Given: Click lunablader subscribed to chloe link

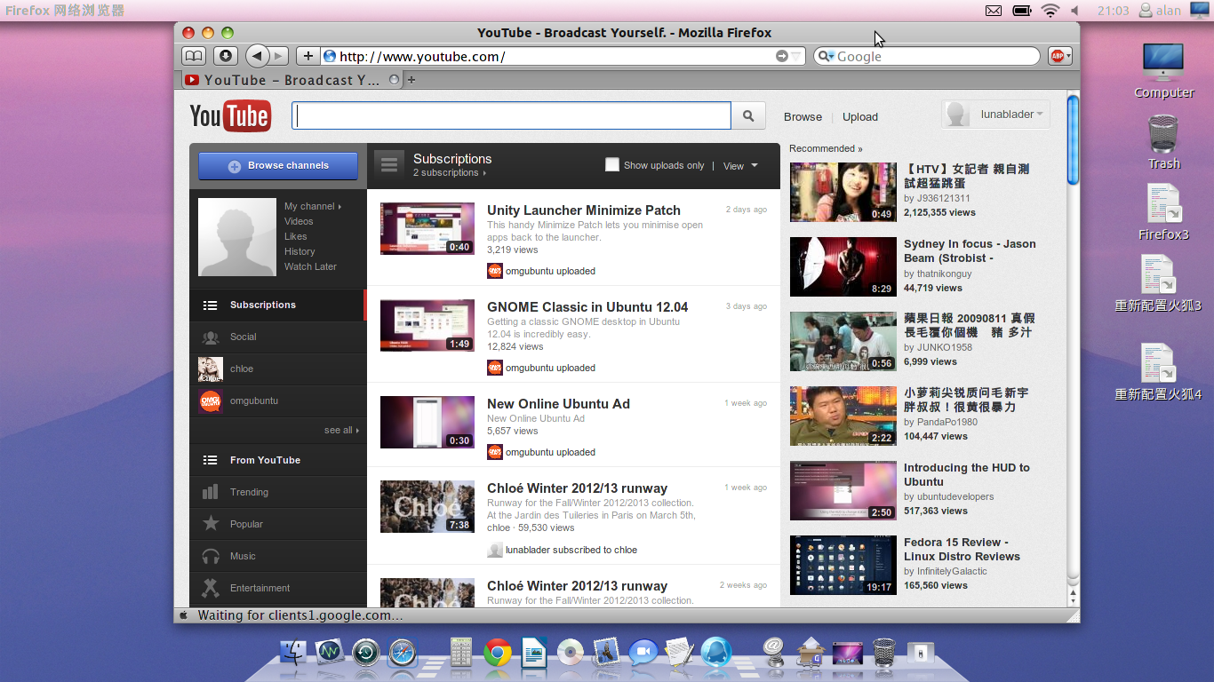Looking at the screenshot, I should coord(571,550).
